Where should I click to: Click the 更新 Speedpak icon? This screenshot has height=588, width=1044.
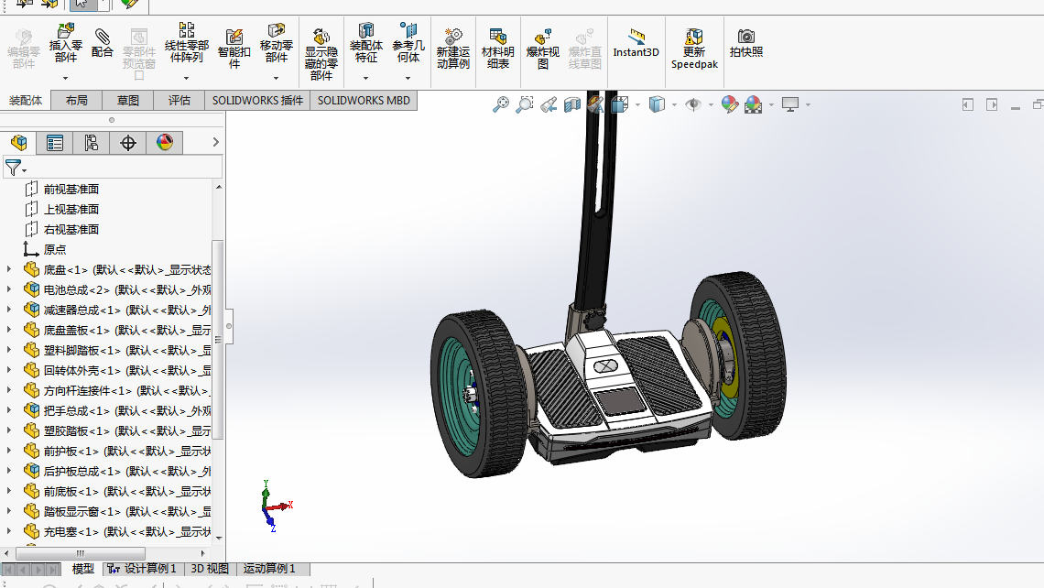tap(694, 49)
